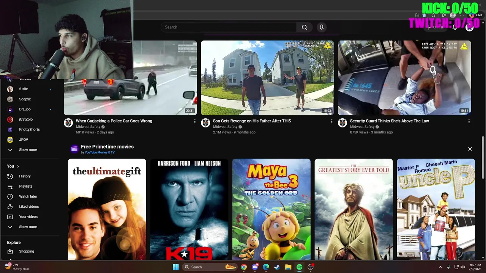This screenshot has height=273, width=486.
Task: Click Midwest Safety avatar beside Security Guard video
Action: [342, 123]
